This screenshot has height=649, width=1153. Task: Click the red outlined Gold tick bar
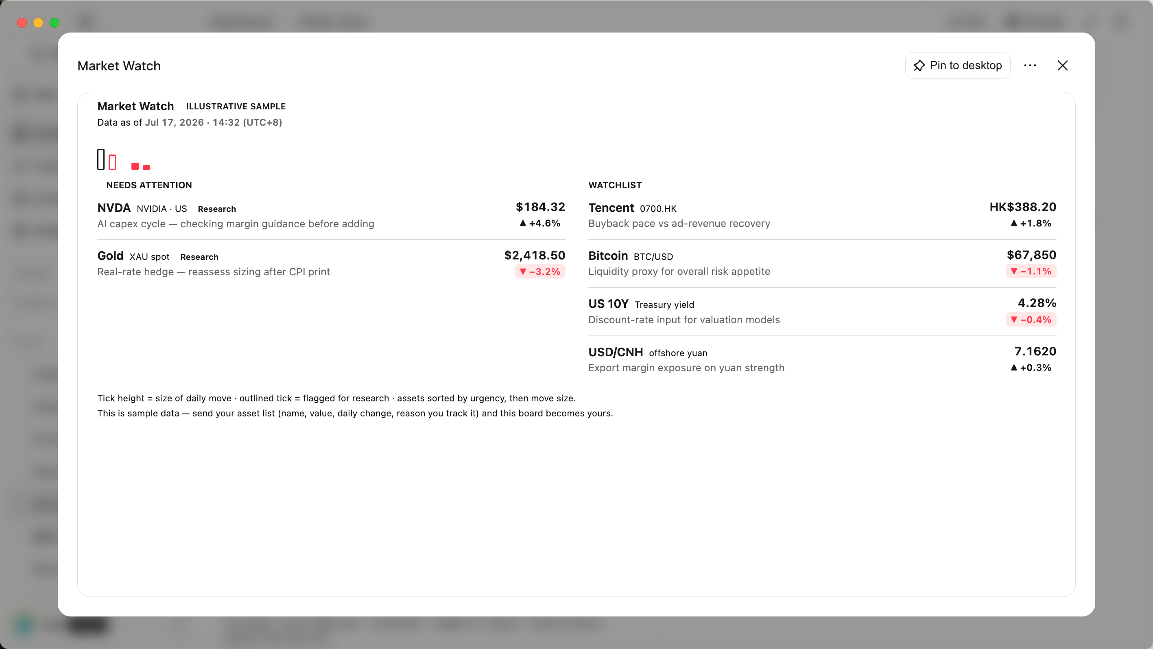point(112,162)
